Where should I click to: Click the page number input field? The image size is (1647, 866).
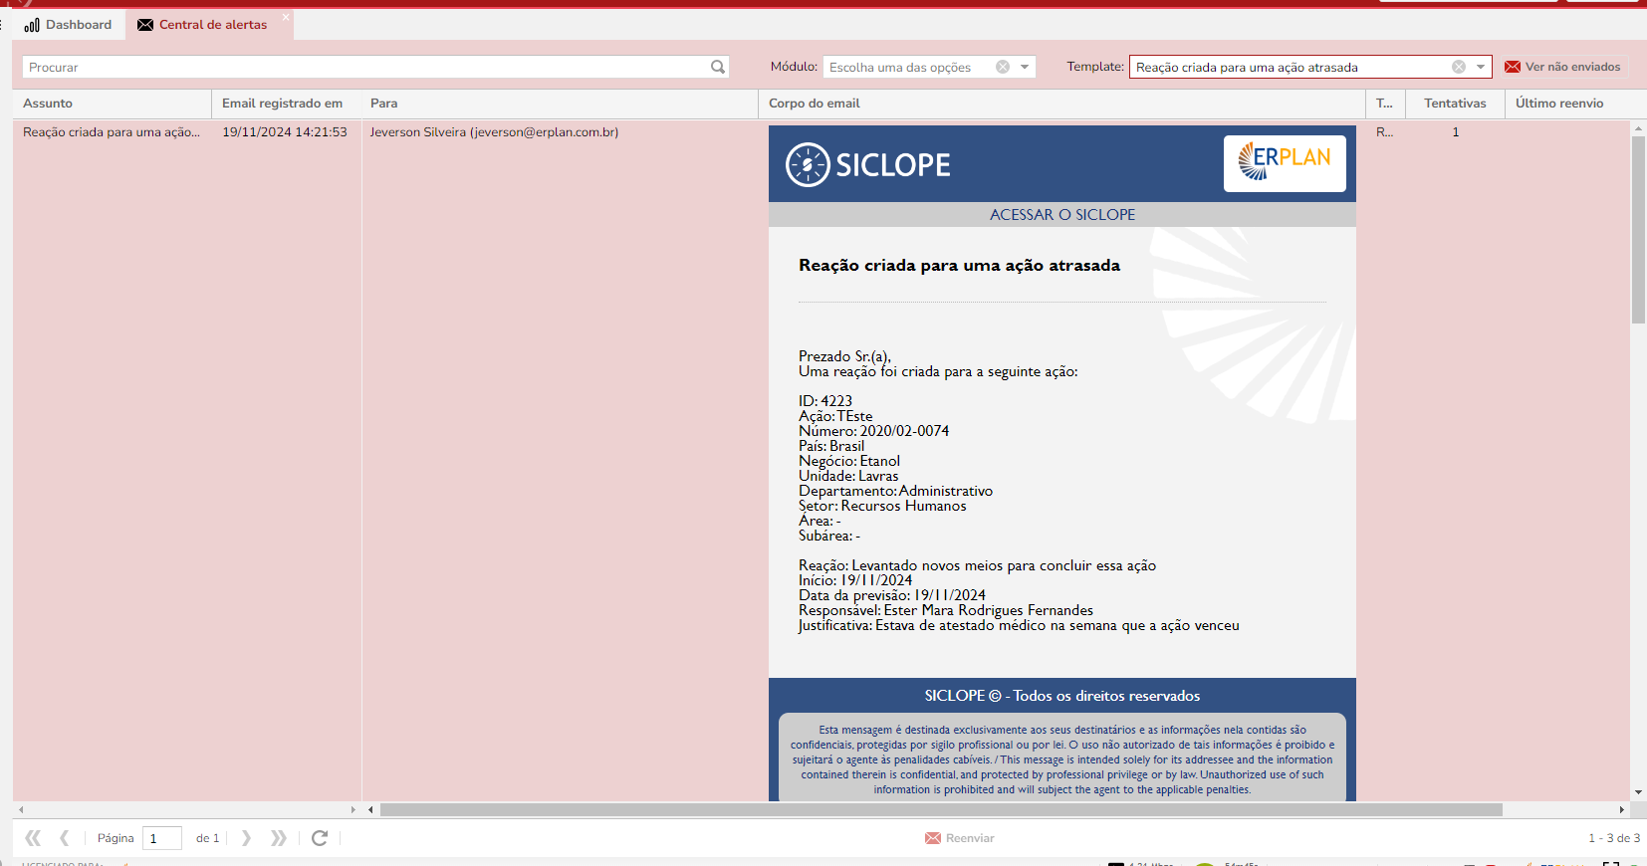pyautogui.click(x=161, y=838)
